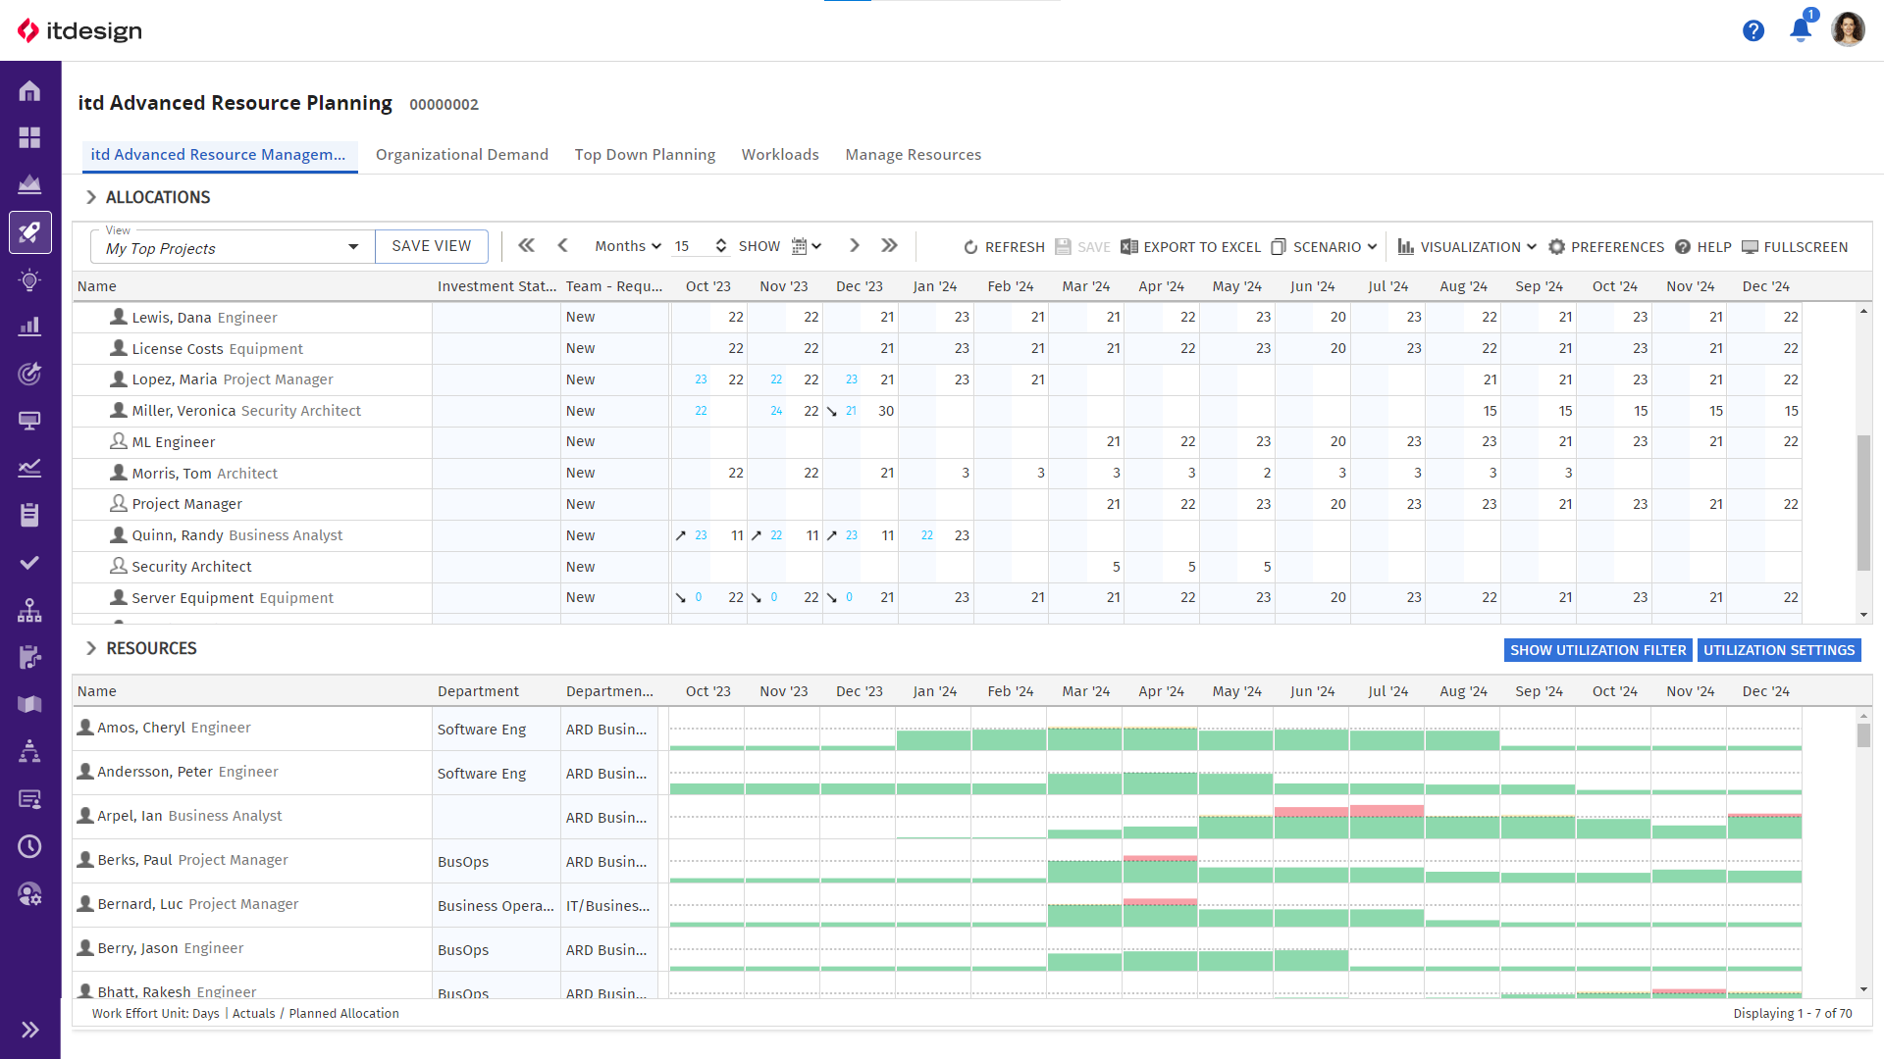Open the My Top Projects view dropdown

pos(233,247)
